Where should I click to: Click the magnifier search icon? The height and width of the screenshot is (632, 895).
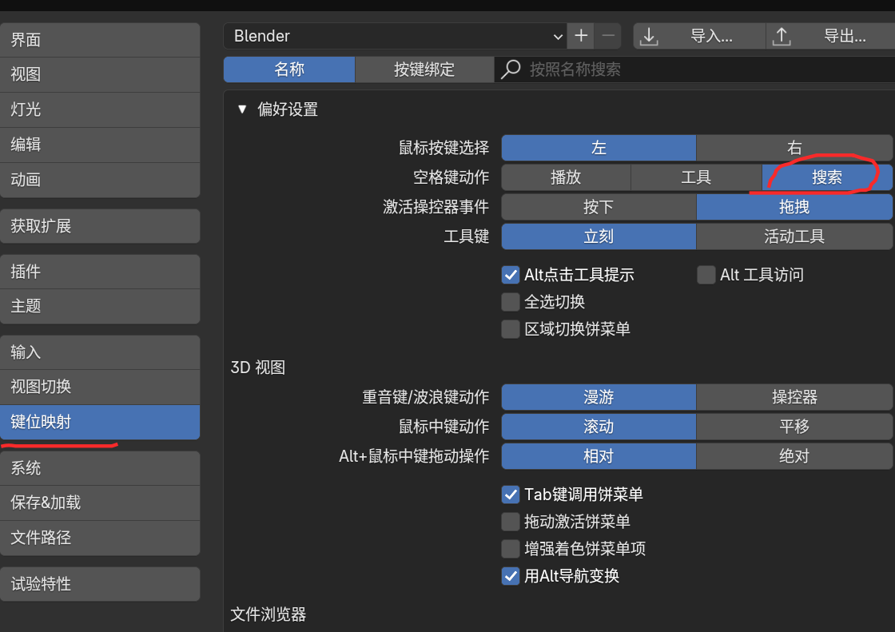[x=511, y=70]
